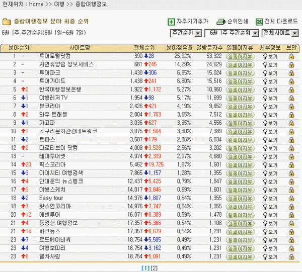The image size is (302, 272).
Task: Click the printer icon for 순위인쇄
Action: 220,22
